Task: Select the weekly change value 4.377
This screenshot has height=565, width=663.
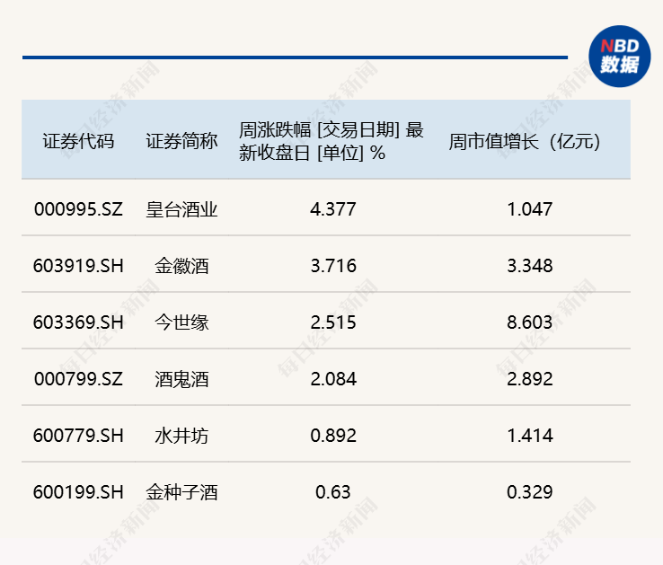Action: 333,209
